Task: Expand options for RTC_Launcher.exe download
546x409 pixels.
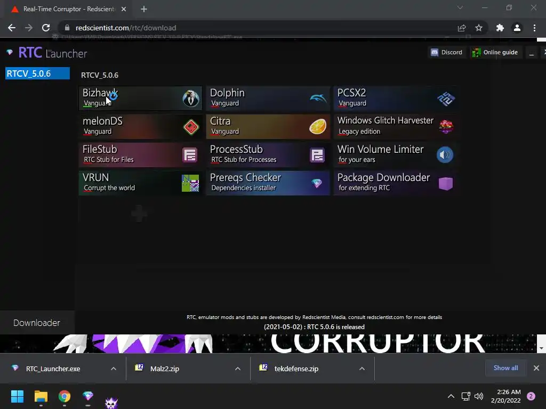Action: [x=114, y=369]
